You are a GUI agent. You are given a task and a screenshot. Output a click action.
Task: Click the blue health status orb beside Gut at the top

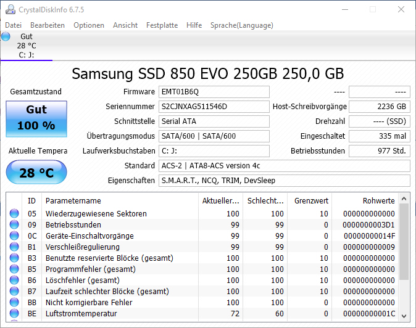[x=6, y=36]
